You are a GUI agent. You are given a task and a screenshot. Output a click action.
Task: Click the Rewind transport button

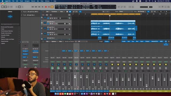point(33,7)
